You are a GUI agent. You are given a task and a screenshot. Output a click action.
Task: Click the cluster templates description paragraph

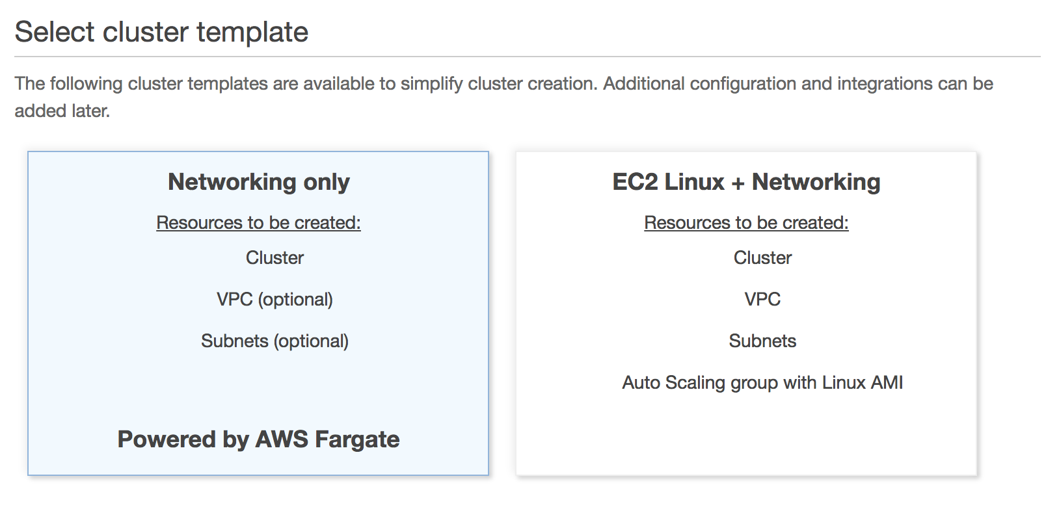(x=503, y=98)
